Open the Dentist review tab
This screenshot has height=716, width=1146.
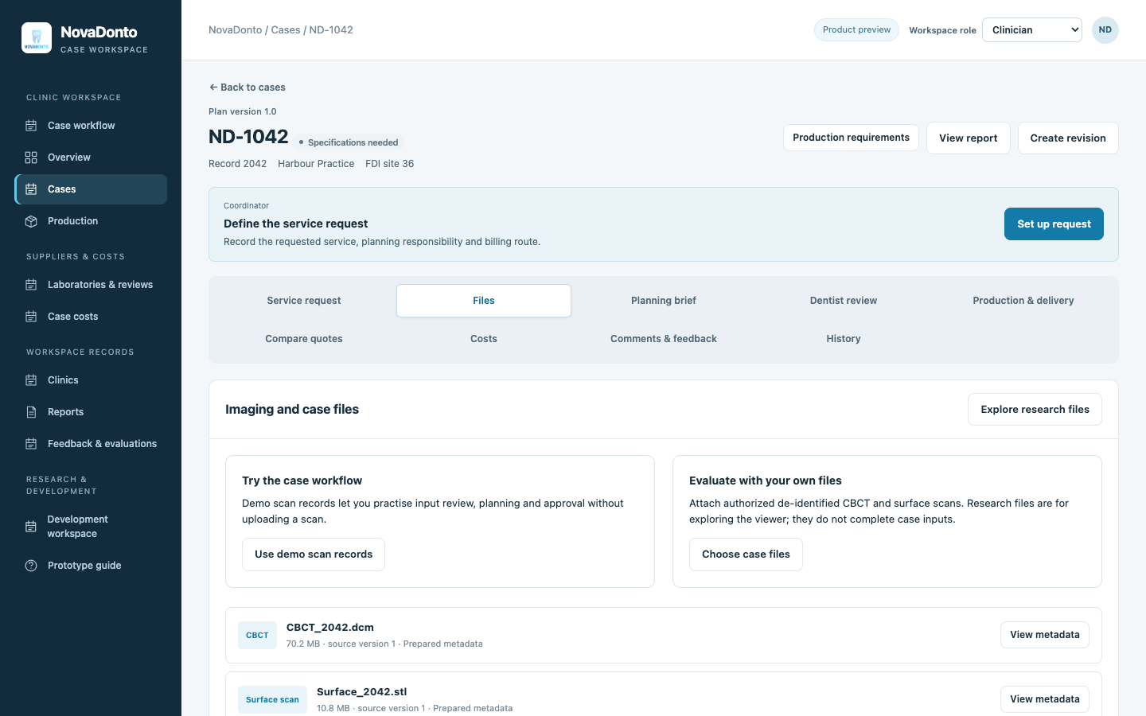coord(844,301)
